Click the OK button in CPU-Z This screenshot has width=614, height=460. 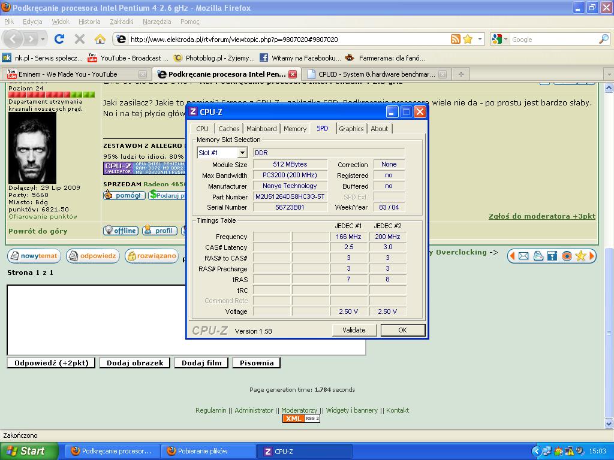[402, 330]
